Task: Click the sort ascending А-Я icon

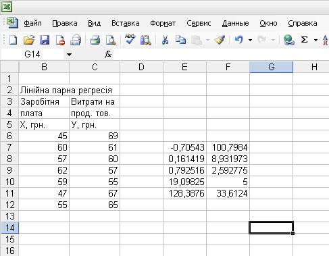Action: click(x=326, y=40)
